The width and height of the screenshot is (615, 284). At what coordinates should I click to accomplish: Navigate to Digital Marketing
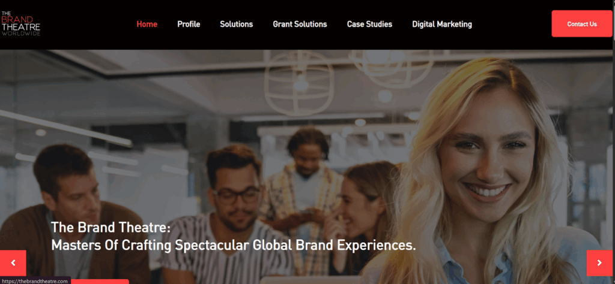pos(442,24)
